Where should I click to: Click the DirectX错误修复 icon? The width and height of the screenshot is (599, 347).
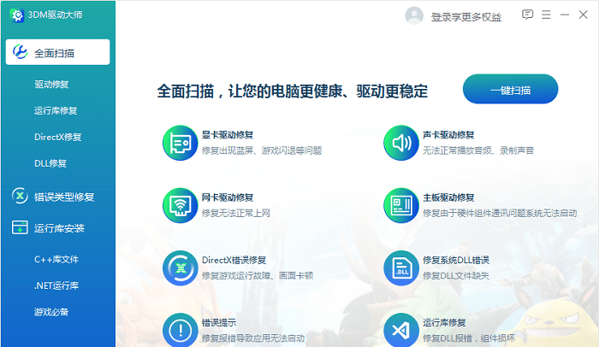pyautogui.click(x=180, y=268)
